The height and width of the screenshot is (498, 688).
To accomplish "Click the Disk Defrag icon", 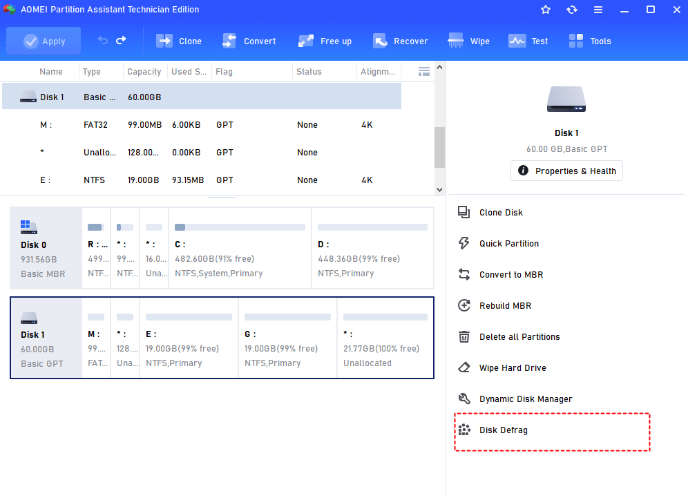I will click(464, 430).
